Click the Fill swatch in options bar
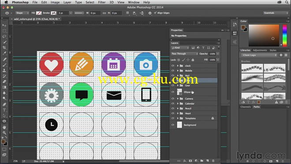The image size is (291, 164). pos(39,13)
